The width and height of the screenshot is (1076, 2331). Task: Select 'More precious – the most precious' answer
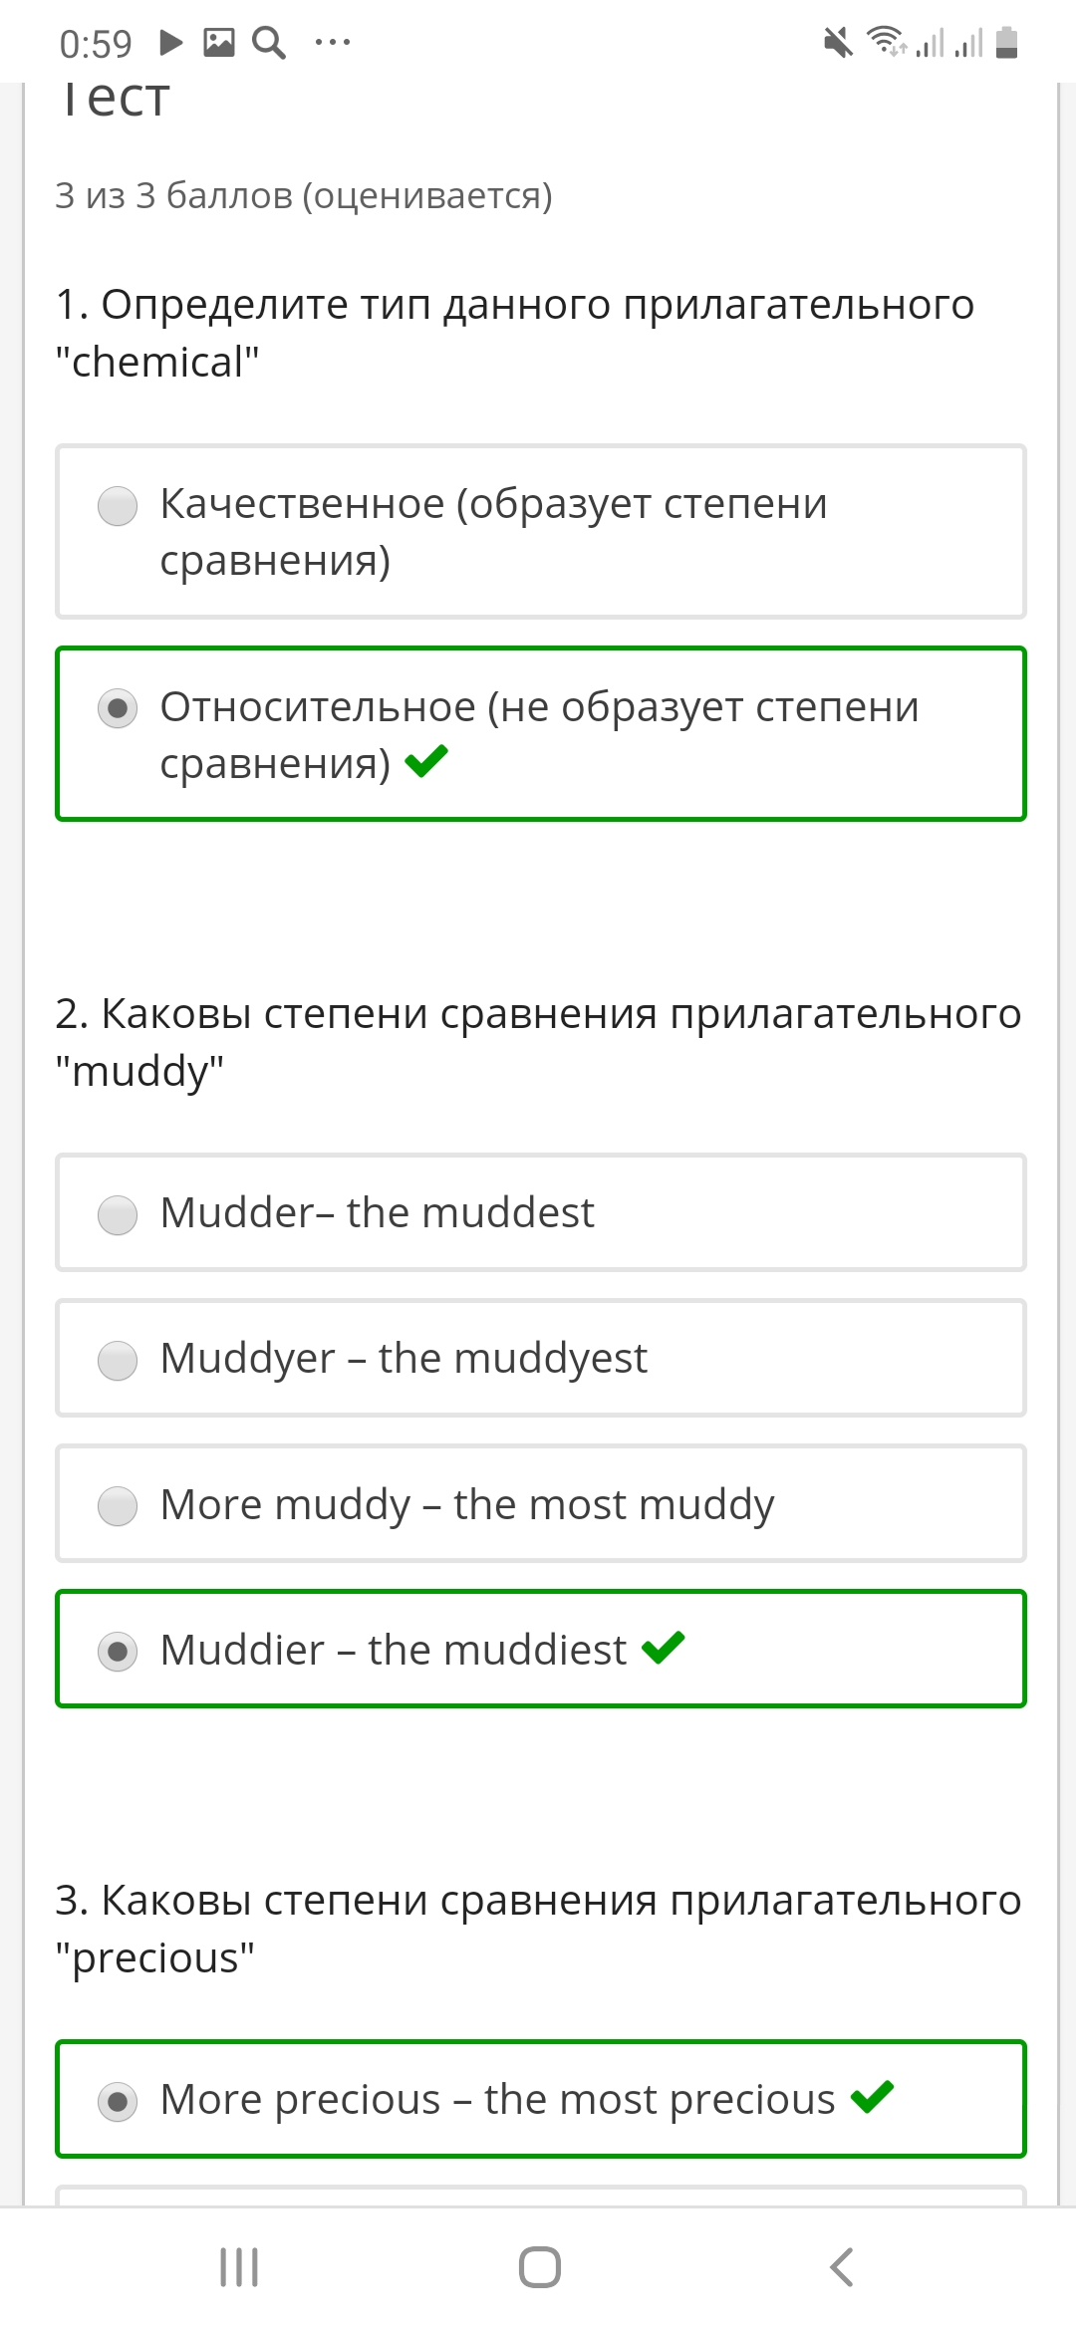tap(541, 2099)
